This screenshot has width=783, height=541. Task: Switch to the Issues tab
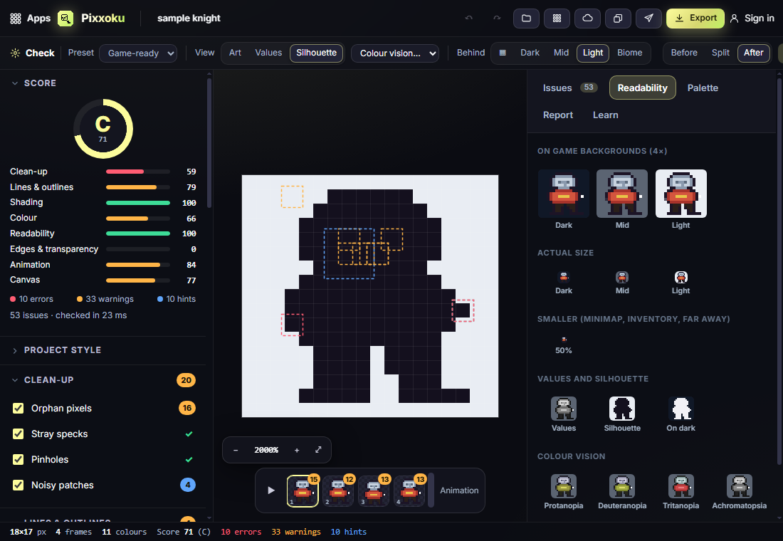click(569, 88)
